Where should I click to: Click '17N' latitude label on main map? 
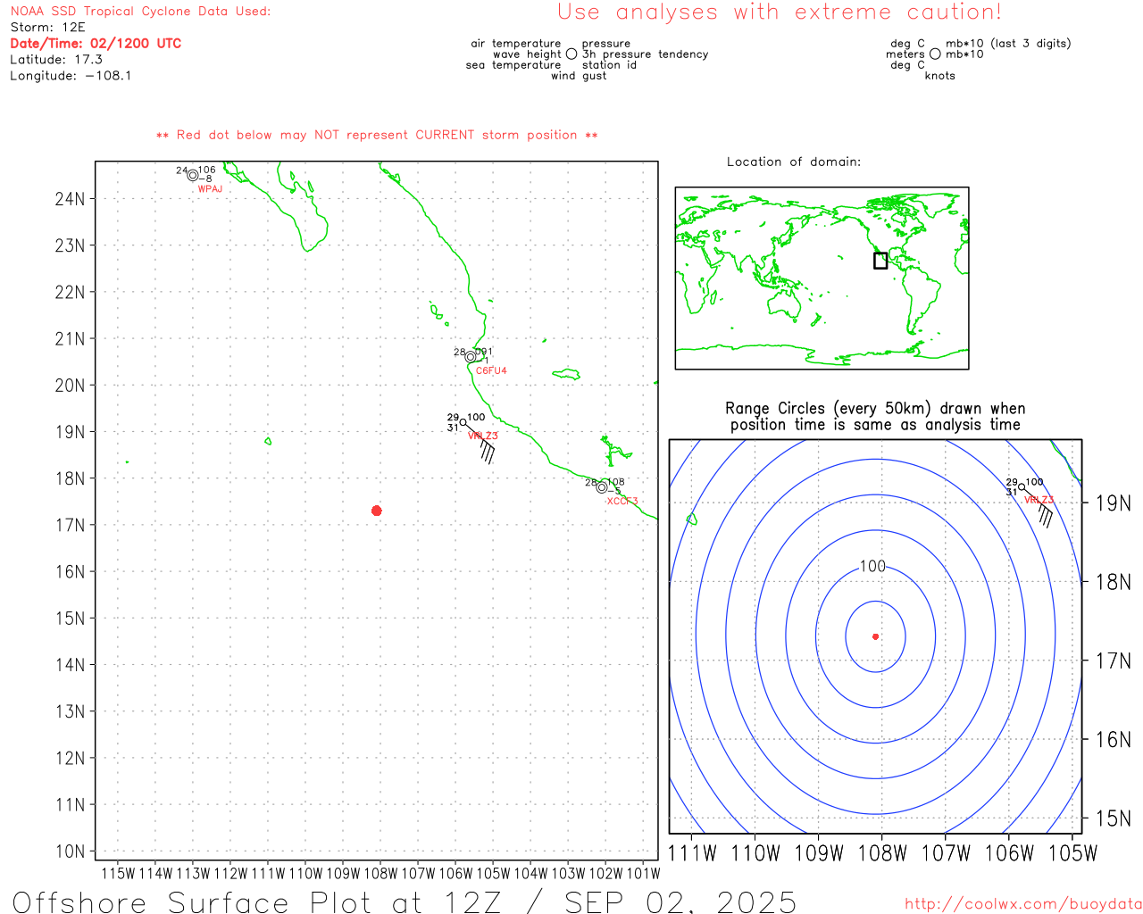click(70, 526)
